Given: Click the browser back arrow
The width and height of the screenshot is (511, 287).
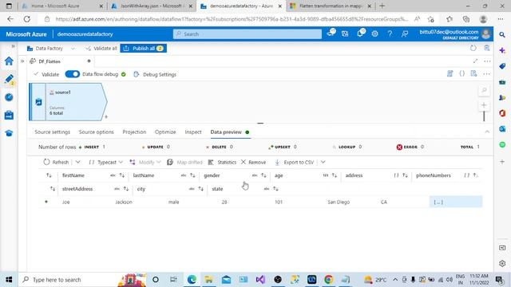Looking at the screenshot, I should point(10,19).
